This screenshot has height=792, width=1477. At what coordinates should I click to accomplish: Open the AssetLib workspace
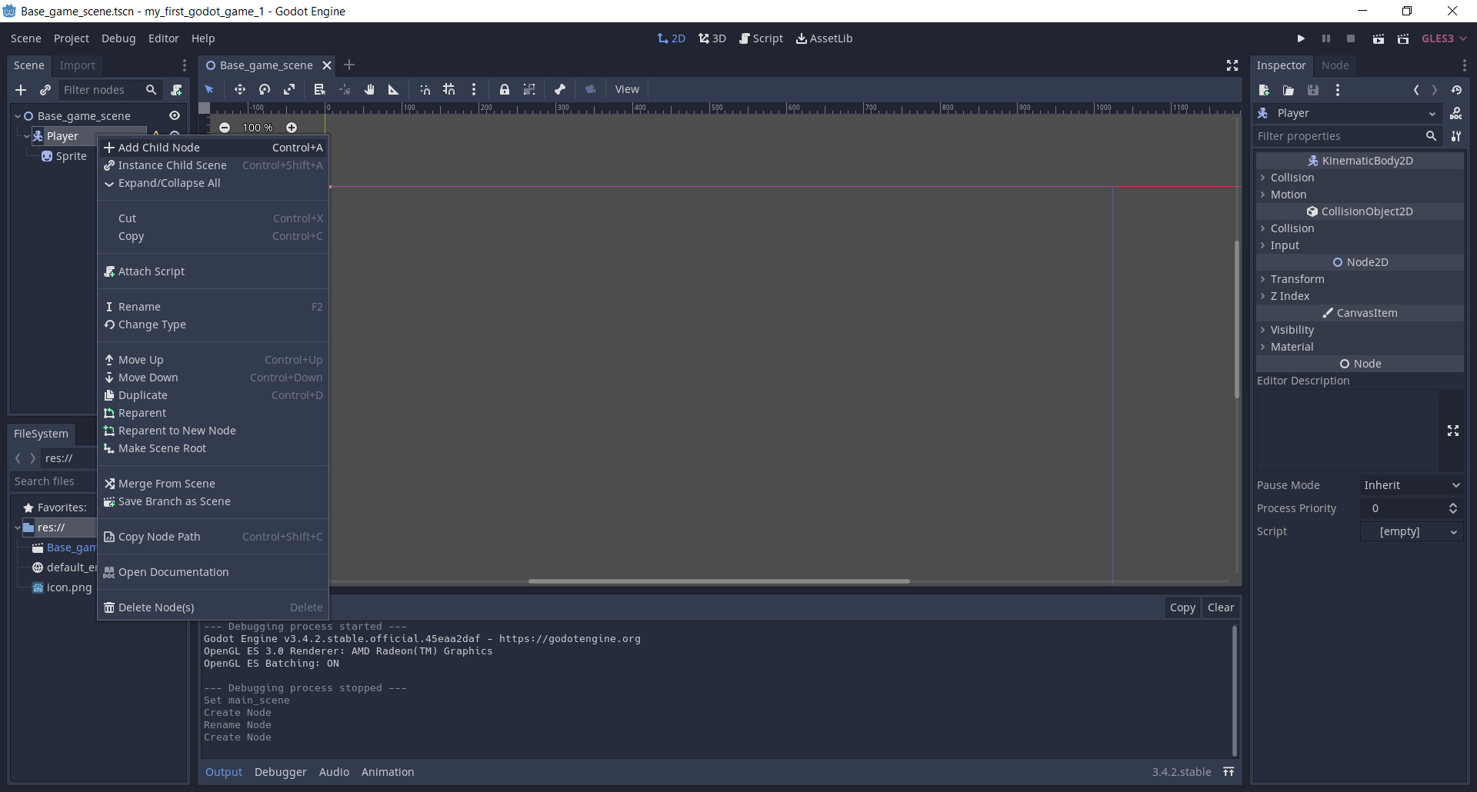[x=824, y=38]
